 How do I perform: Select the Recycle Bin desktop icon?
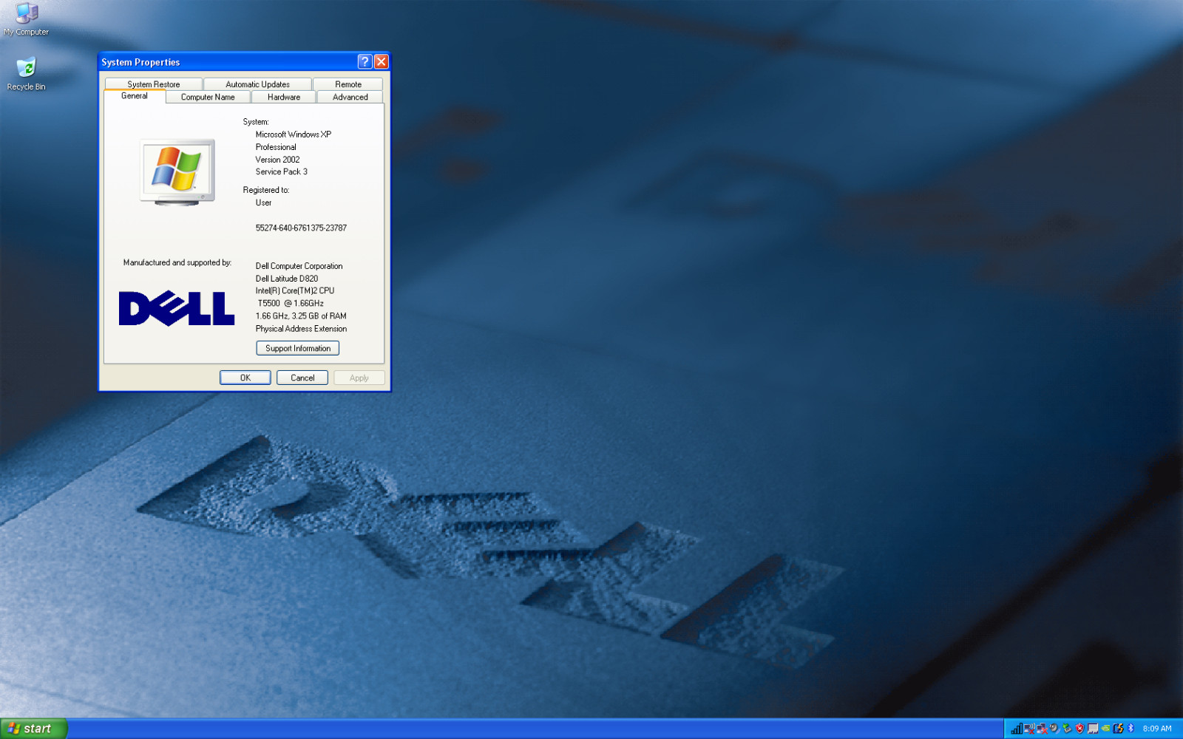click(27, 74)
